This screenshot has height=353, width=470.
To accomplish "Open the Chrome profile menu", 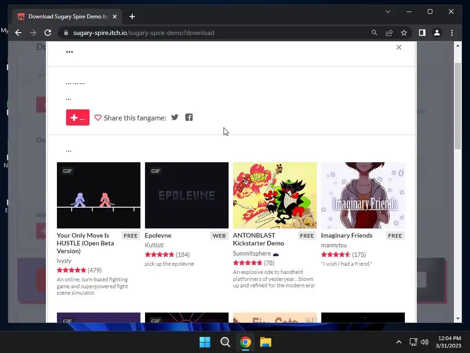I will click(x=437, y=33).
